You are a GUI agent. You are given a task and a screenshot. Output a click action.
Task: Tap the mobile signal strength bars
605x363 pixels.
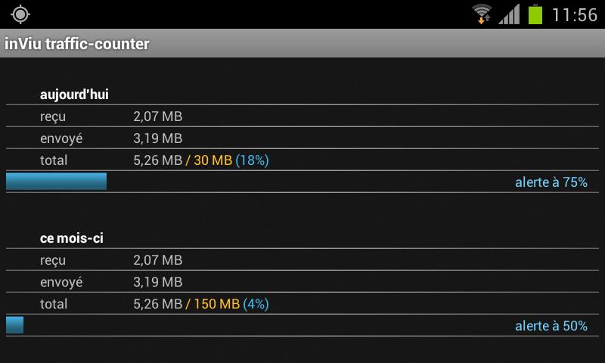tap(509, 14)
